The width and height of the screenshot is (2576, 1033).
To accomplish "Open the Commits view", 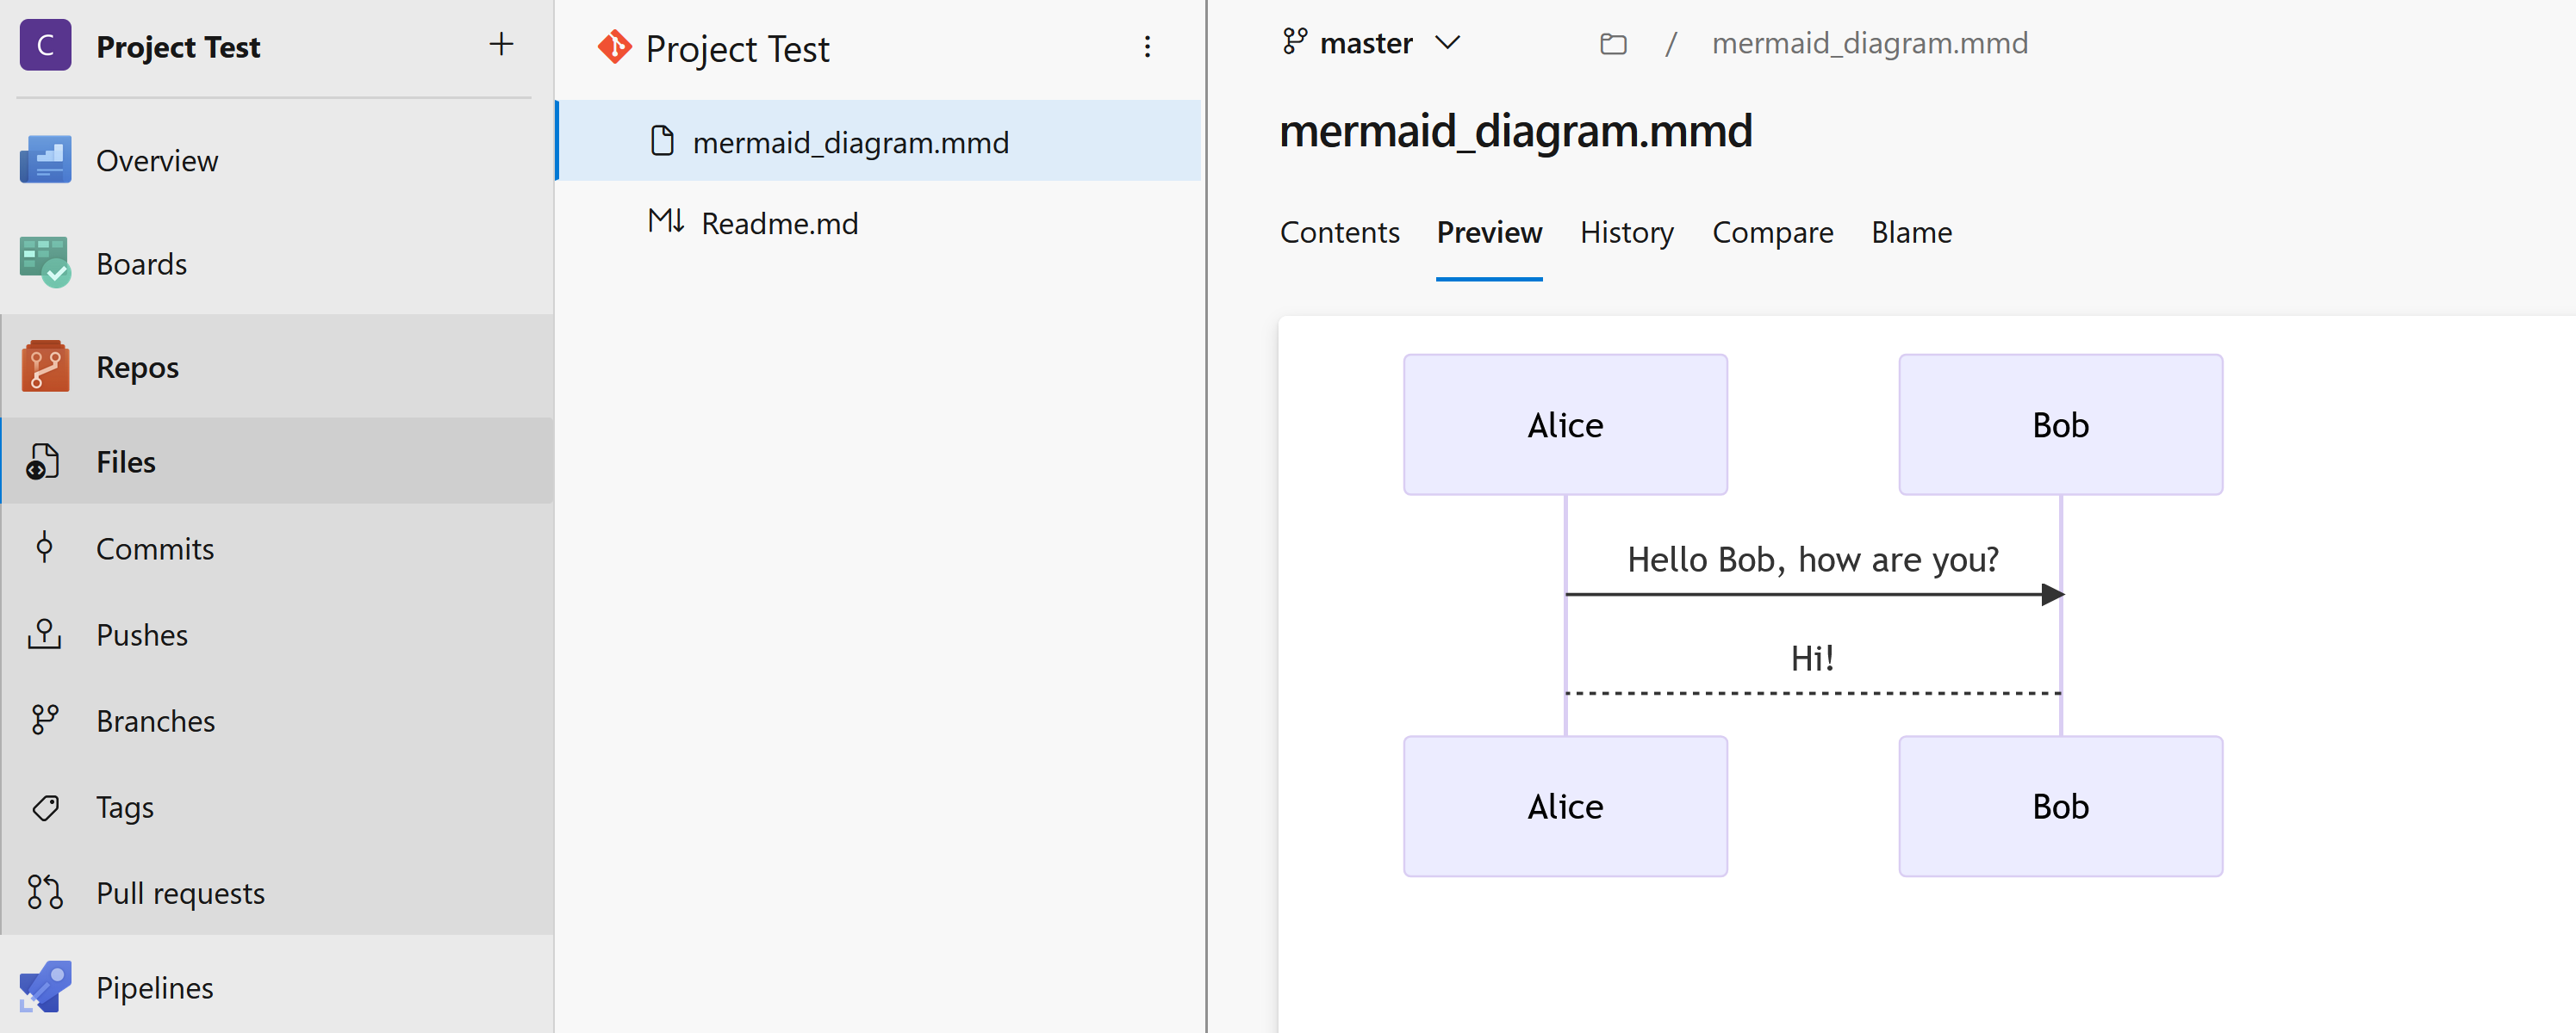I will click(x=155, y=548).
